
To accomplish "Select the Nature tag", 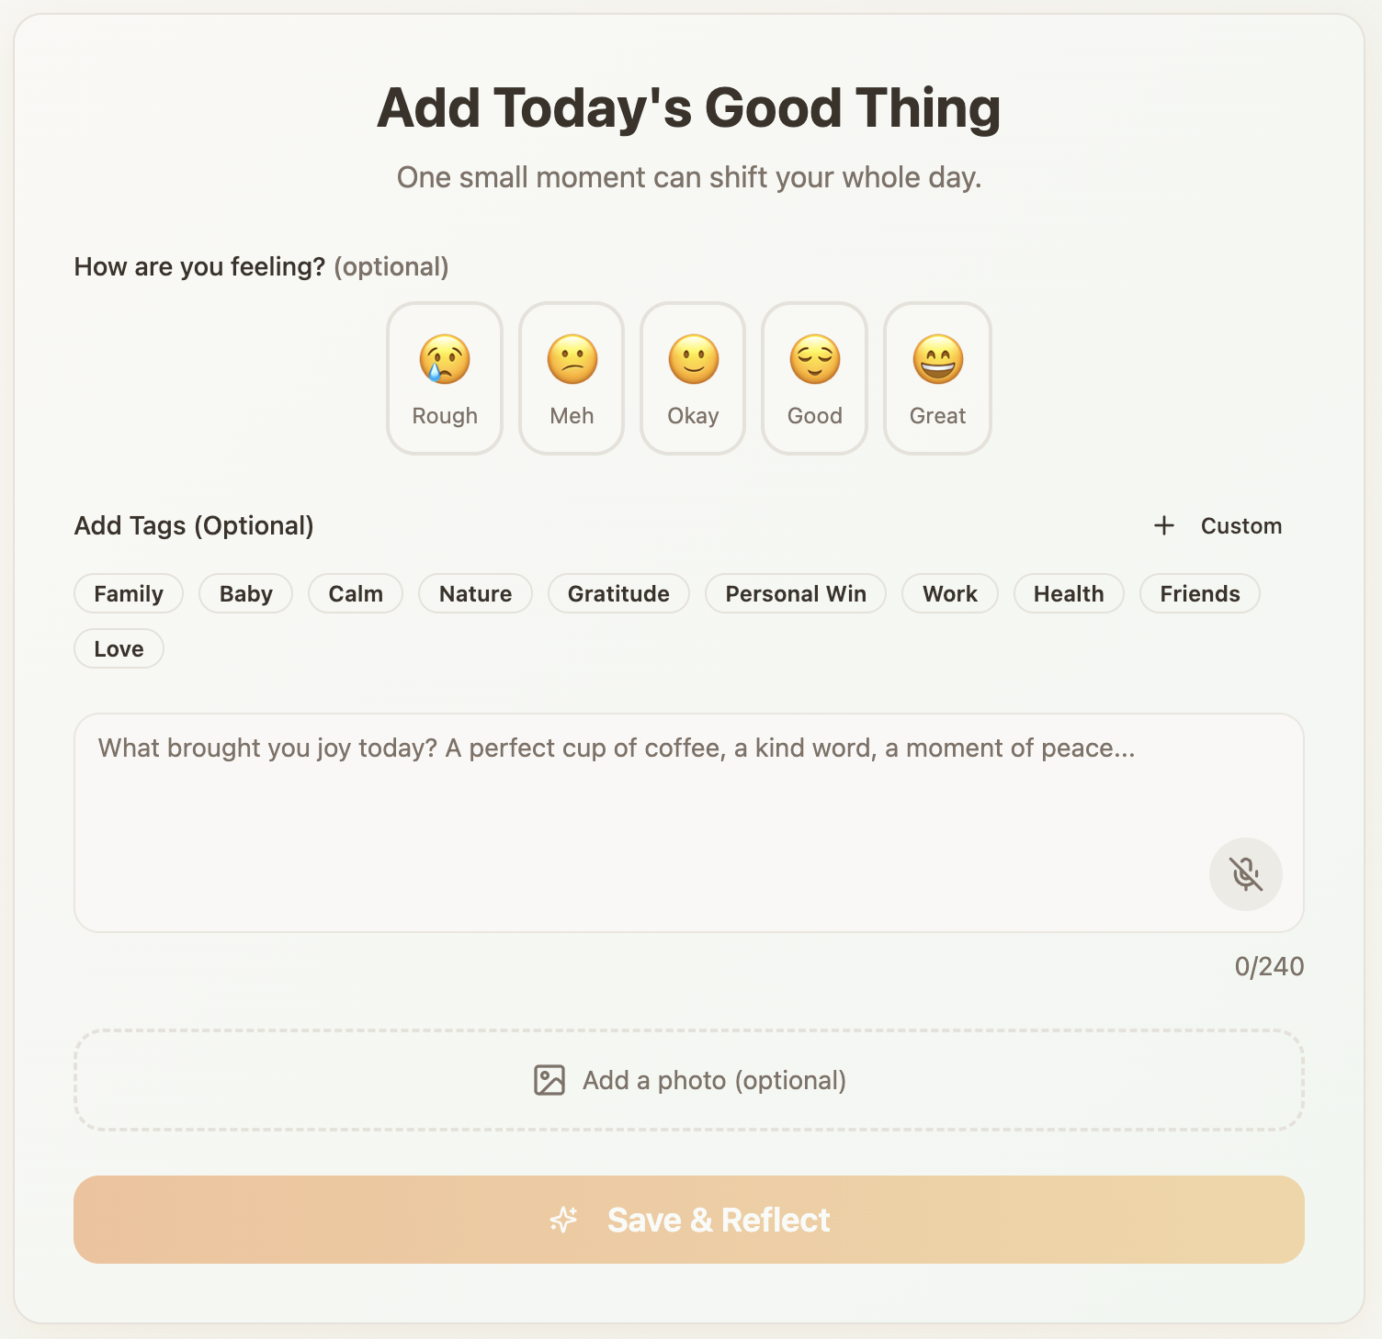I will [x=475, y=593].
